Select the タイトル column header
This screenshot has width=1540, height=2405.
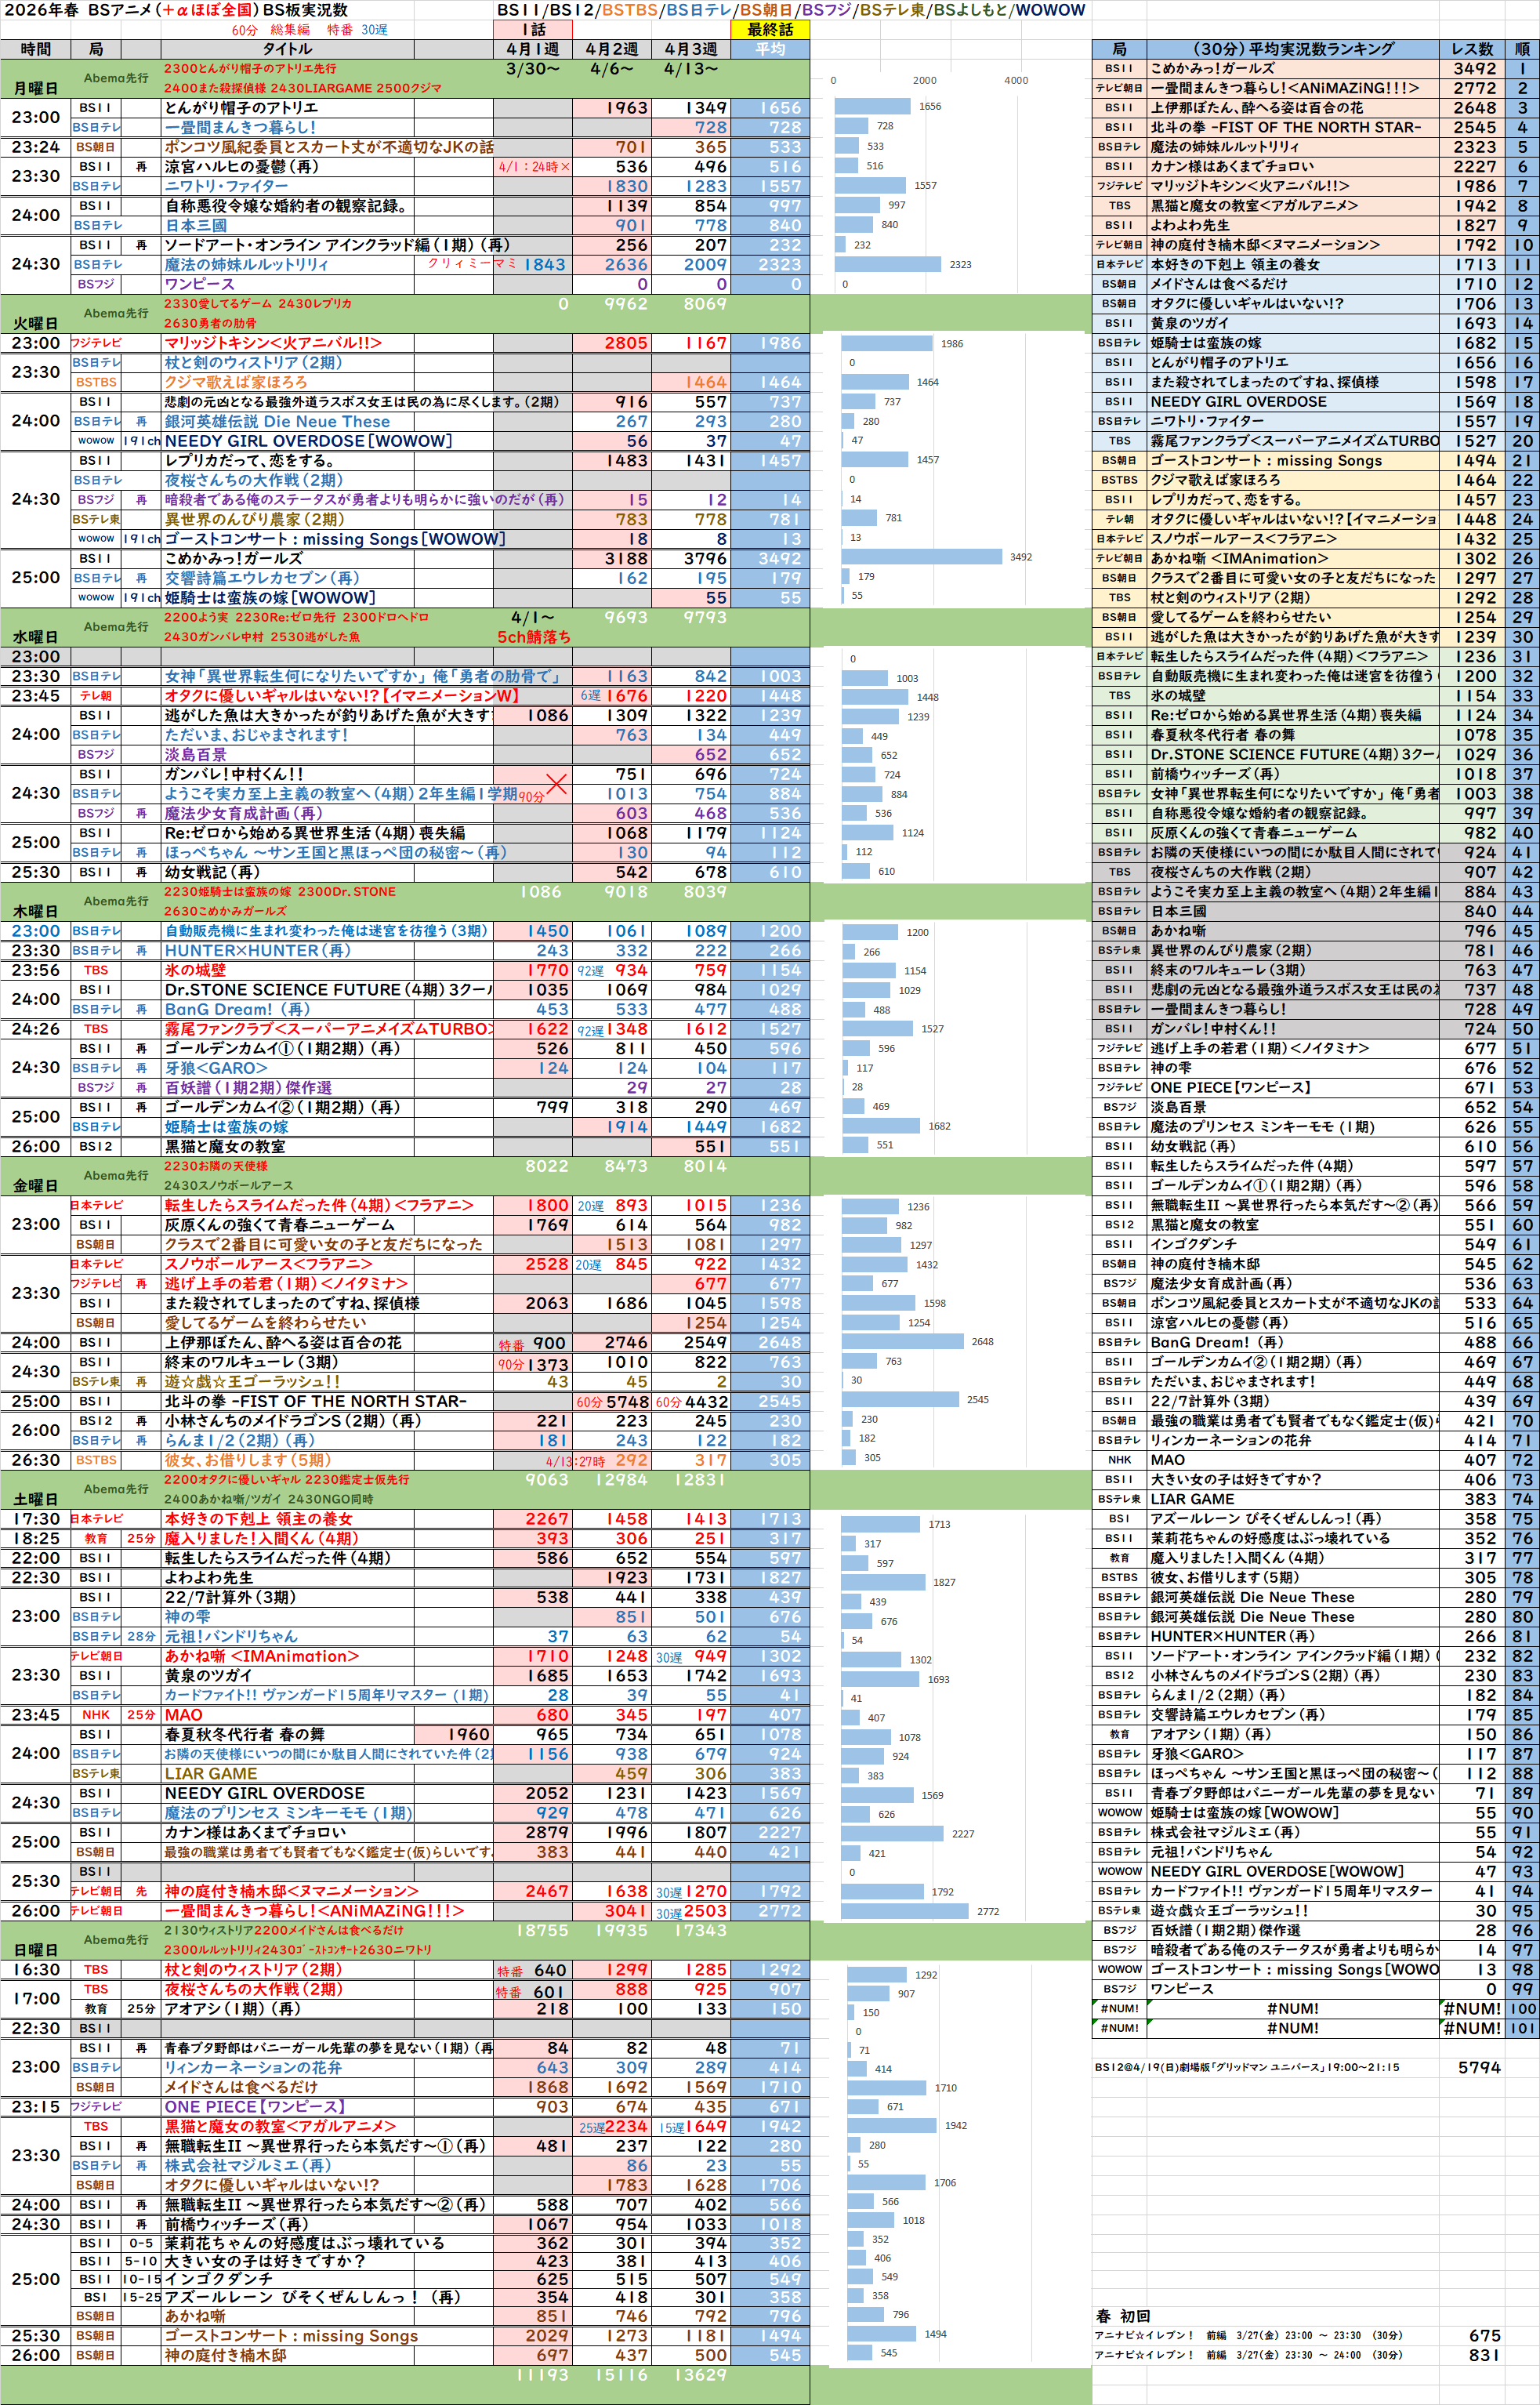click(287, 49)
